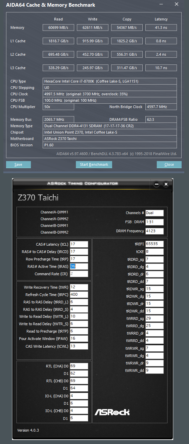Click the tRDRD_dr input field
The height and width of the screenshot is (444, 189).
(154, 274)
